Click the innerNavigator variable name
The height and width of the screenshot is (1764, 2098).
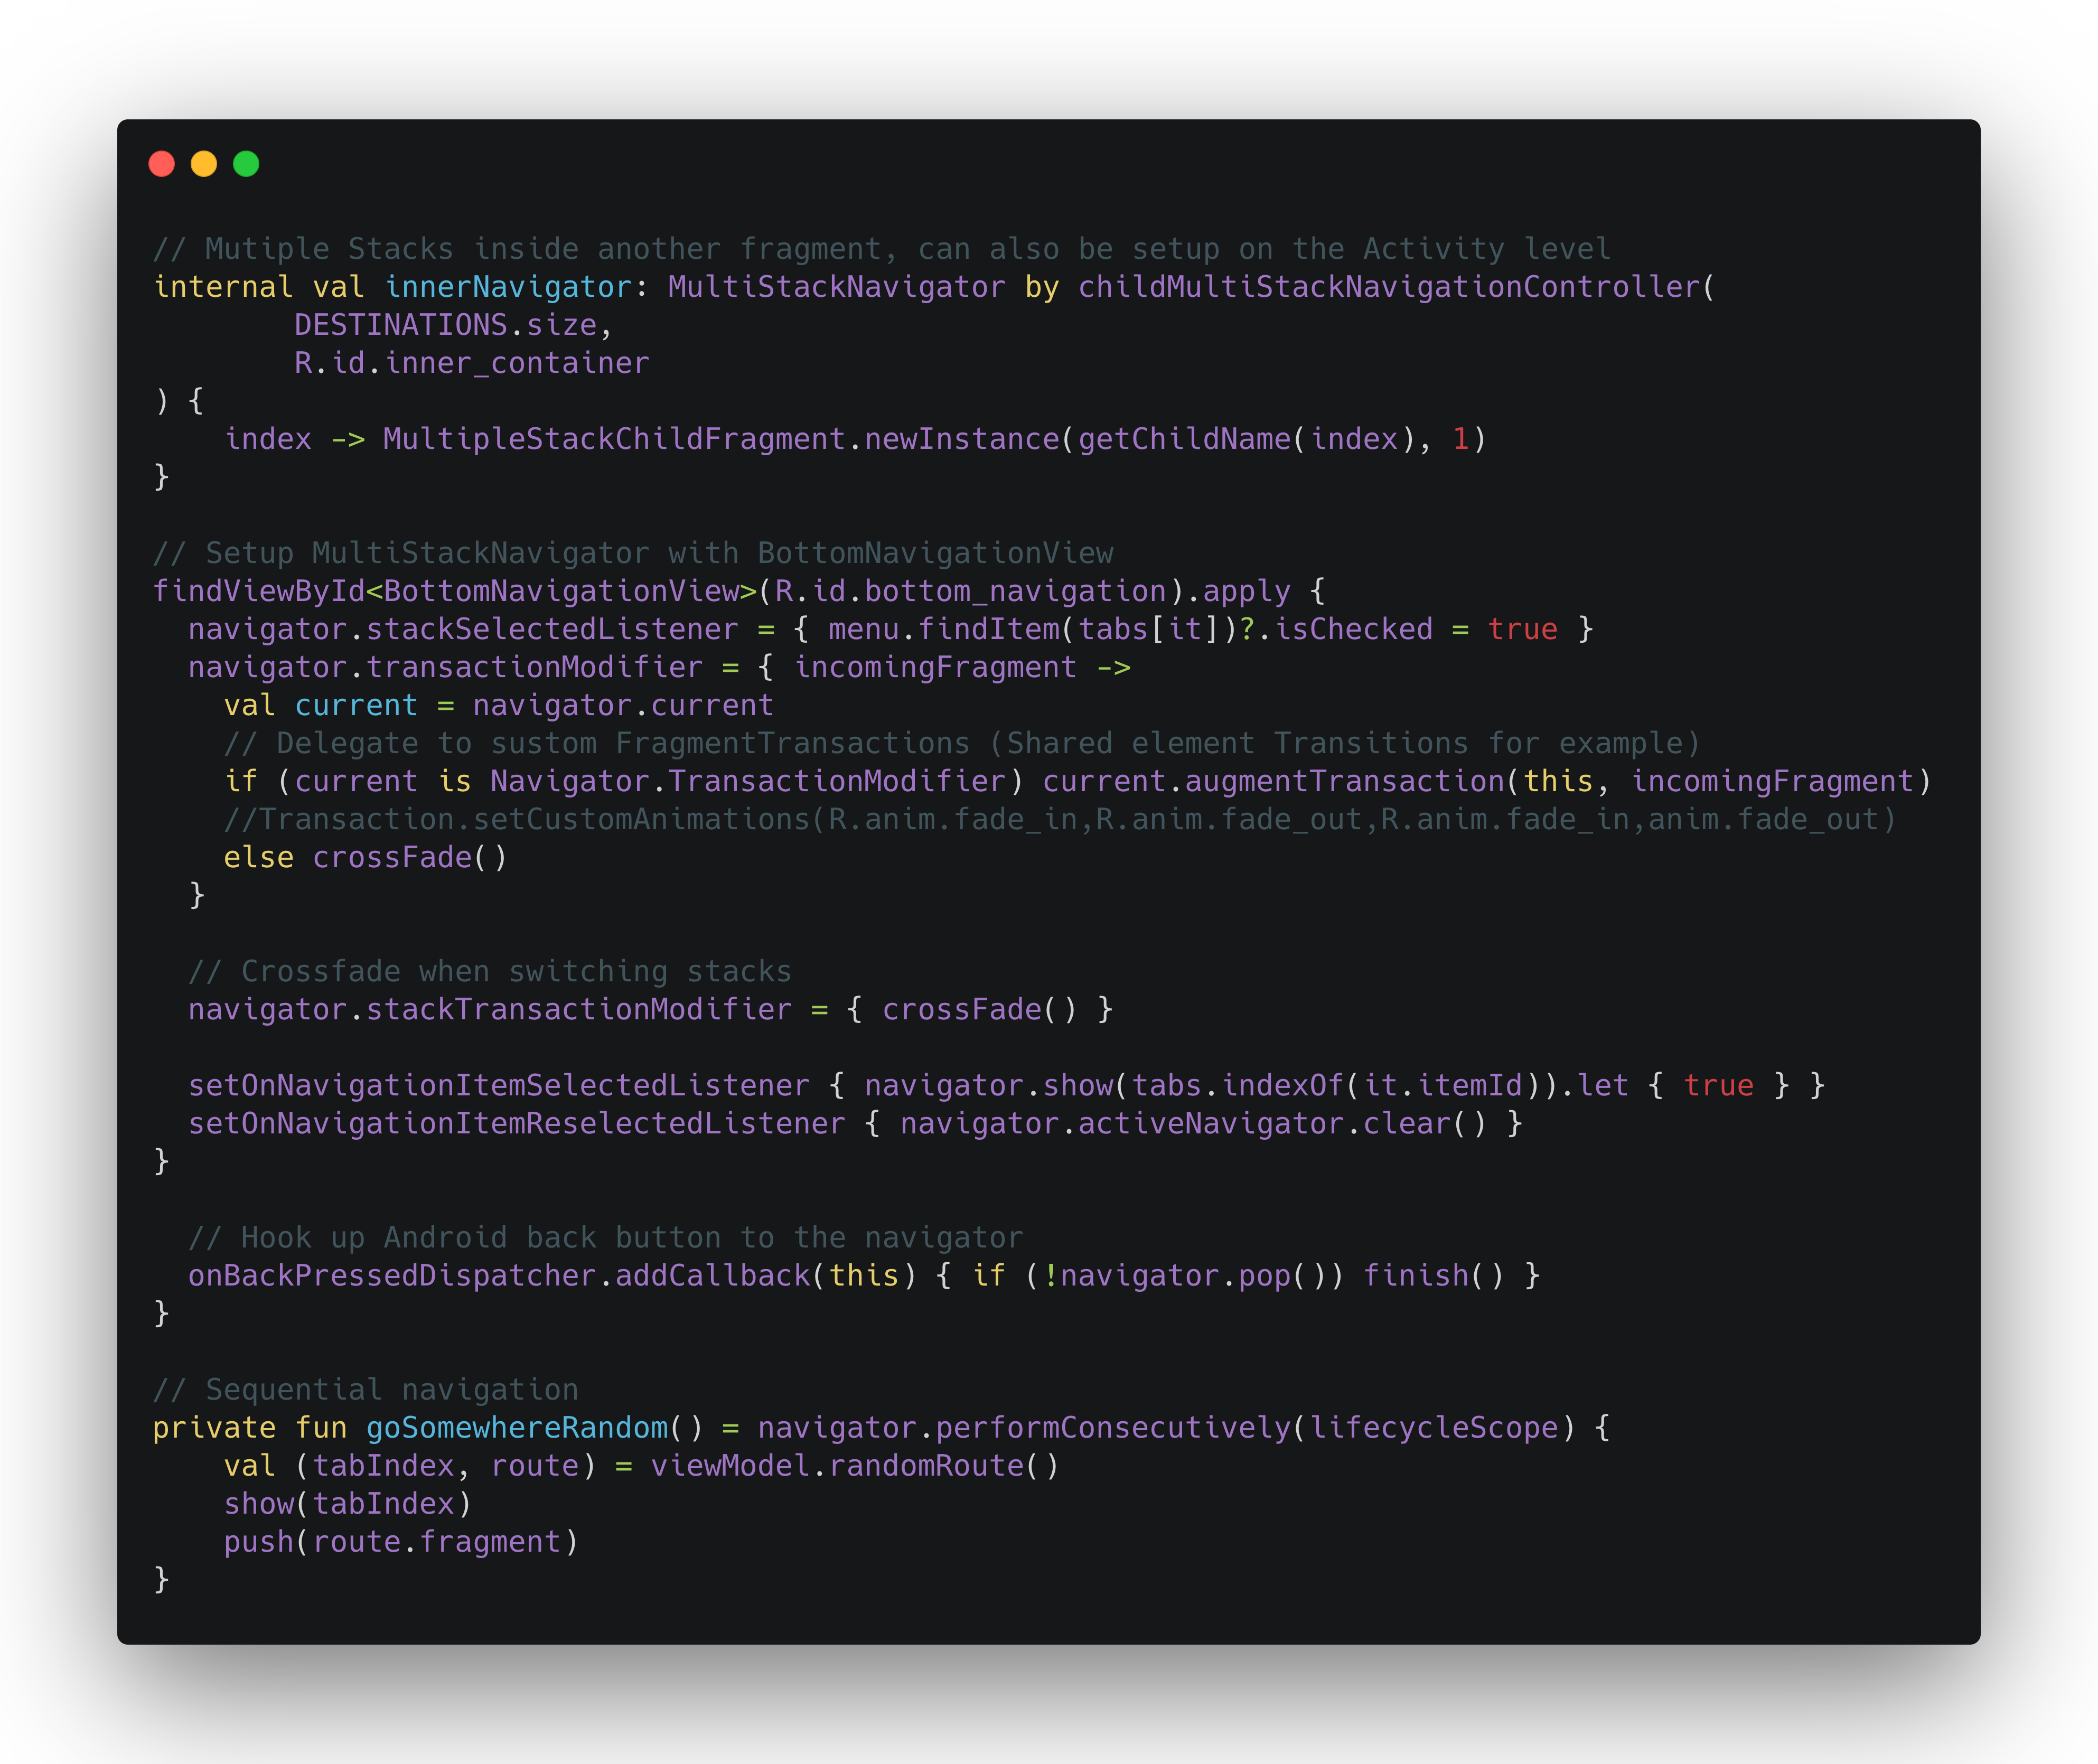[x=509, y=287]
